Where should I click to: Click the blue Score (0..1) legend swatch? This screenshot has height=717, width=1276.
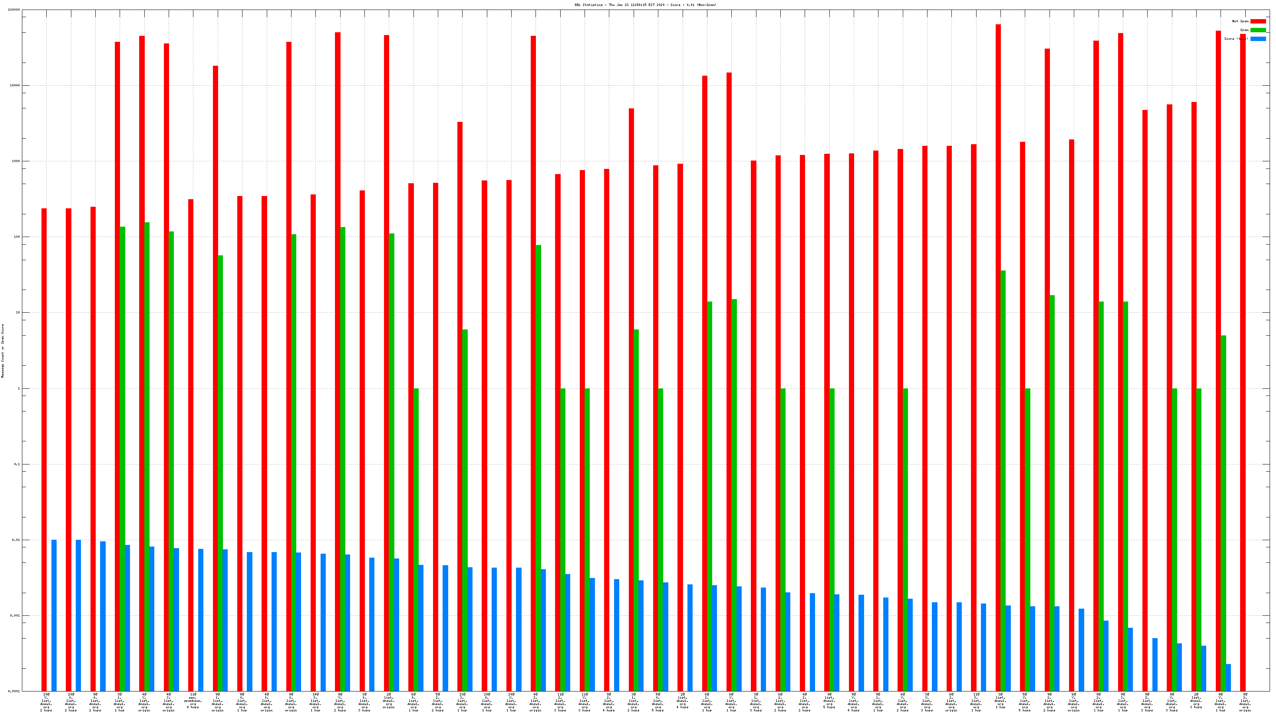(x=1258, y=39)
